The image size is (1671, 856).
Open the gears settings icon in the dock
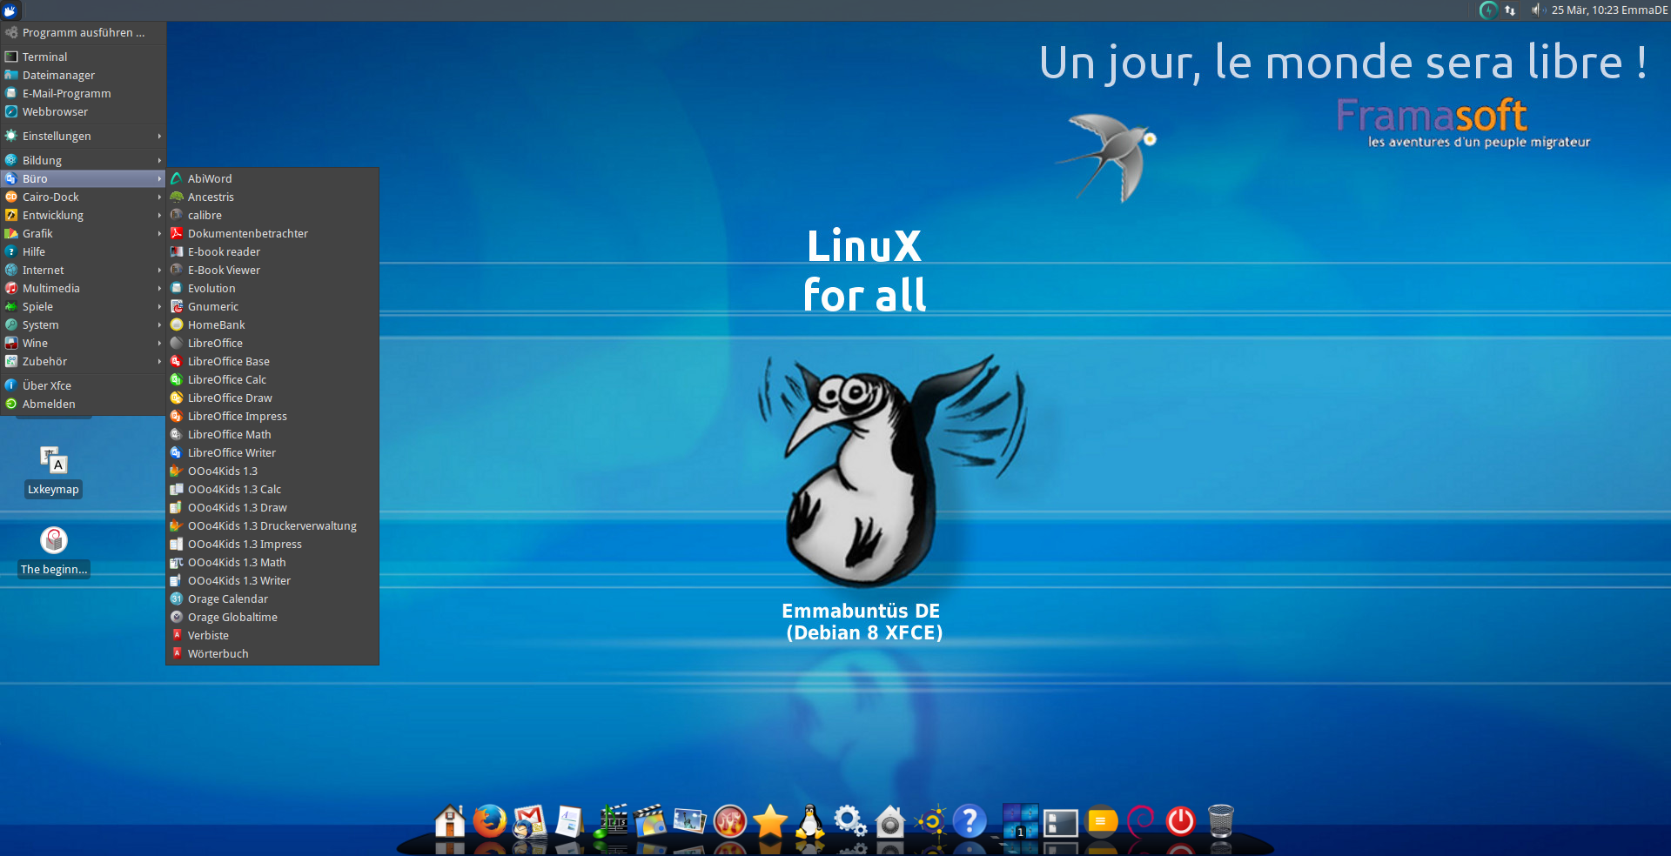849,820
